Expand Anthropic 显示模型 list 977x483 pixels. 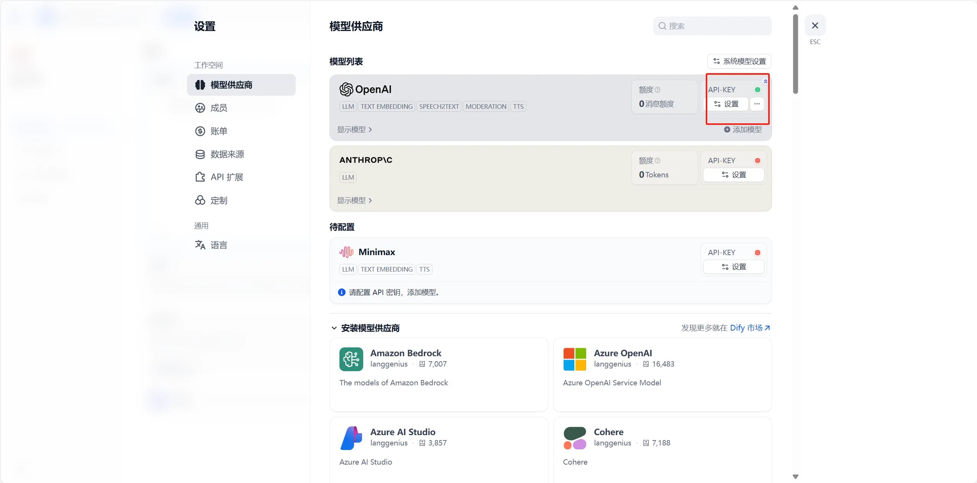click(354, 200)
